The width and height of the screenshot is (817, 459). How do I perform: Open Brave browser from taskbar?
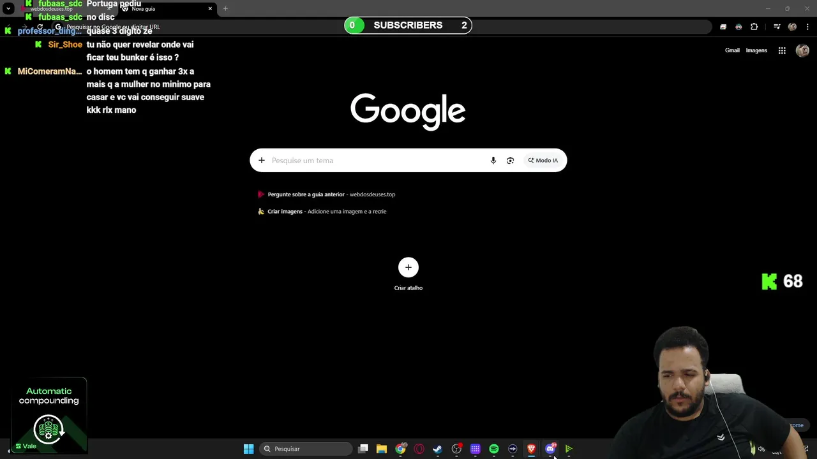(531, 449)
